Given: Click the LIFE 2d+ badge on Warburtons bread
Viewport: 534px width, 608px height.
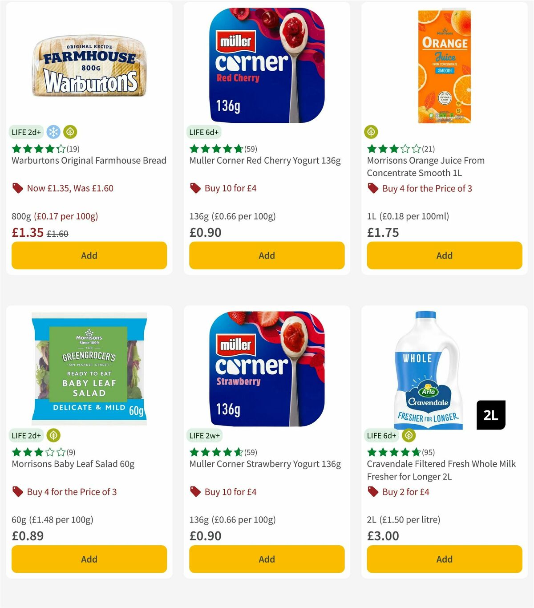Looking at the screenshot, I should coord(26,132).
